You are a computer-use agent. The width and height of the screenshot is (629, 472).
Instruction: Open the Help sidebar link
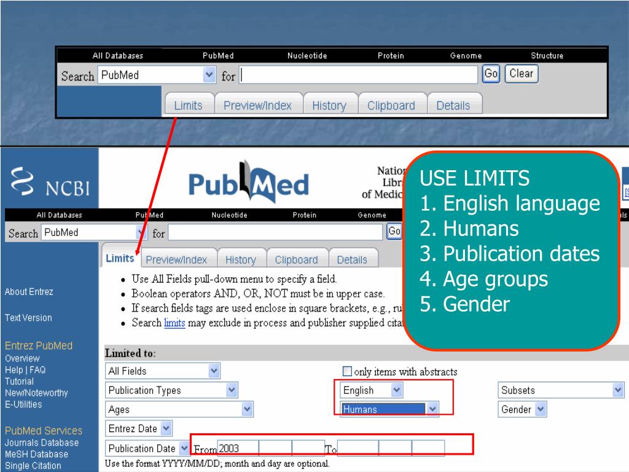click(14, 369)
